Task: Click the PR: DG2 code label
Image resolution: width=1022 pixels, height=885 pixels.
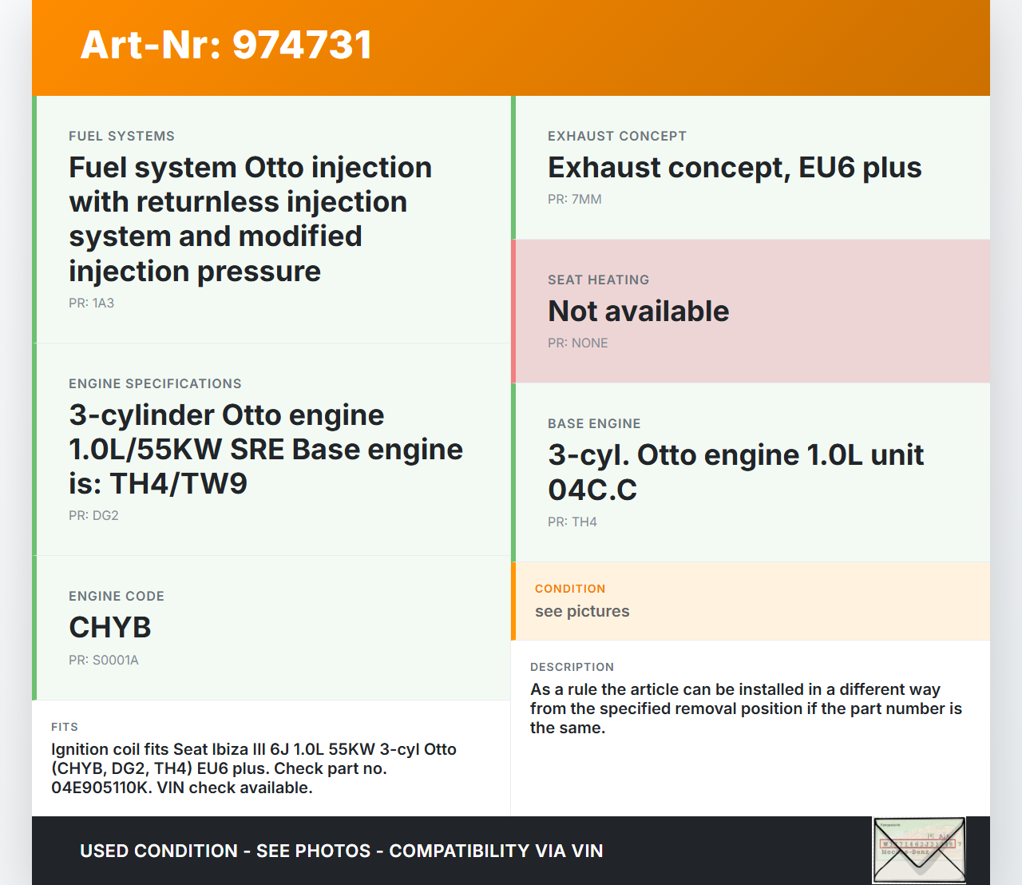Action: click(93, 516)
